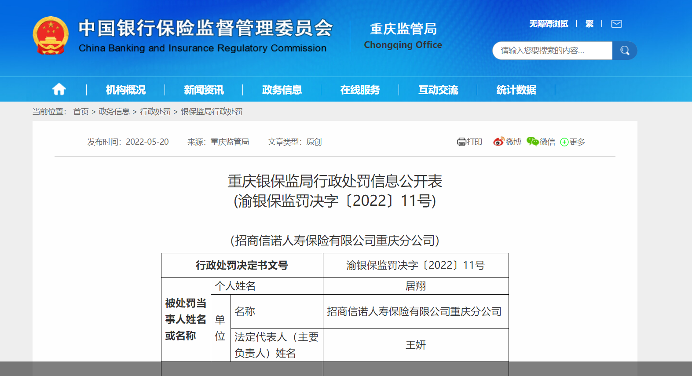The width and height of the screenshot is (692, 376).
Task: Click the 个人姓名 table cell
Action: 267,286
